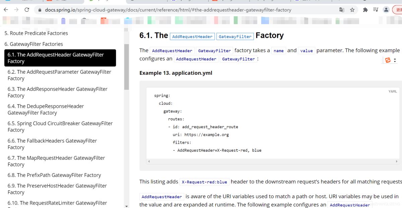Go to '6.9. The PreserveHostHeader GatewayFilter Factory'
This screenshot has width=402, height=208.
coord(57,189)
